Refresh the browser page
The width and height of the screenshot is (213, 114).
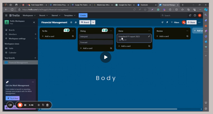pos(12,10)
